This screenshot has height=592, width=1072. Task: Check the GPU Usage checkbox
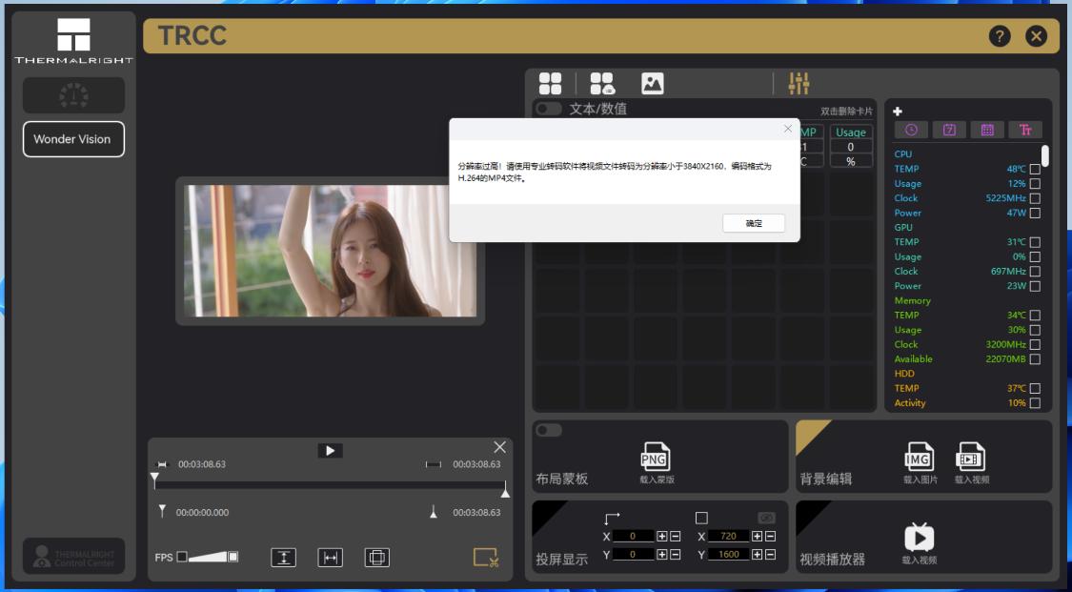pyautogui.click(x=1037, y=256)
